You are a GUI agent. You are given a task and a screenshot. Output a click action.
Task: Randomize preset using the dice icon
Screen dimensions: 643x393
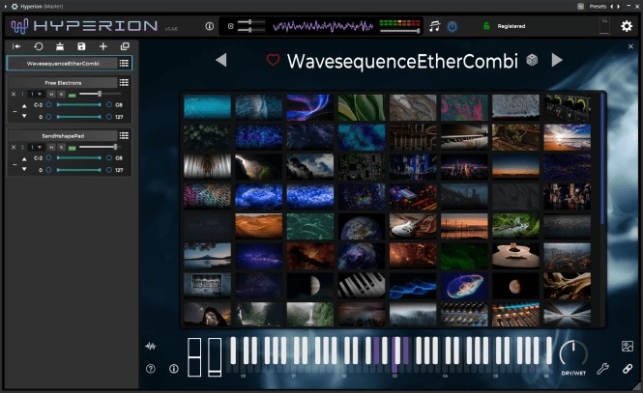[x=531, y=60]
